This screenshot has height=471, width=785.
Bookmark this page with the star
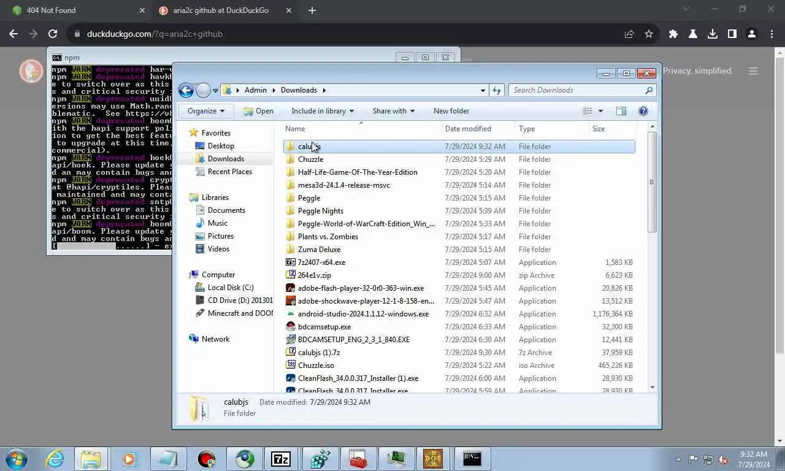point(649,34)
